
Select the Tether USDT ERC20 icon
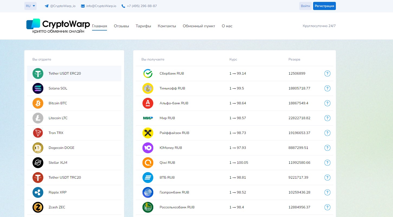(38, 74)
